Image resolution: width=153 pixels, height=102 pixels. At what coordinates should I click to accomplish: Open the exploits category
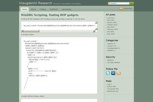(110, 44)
